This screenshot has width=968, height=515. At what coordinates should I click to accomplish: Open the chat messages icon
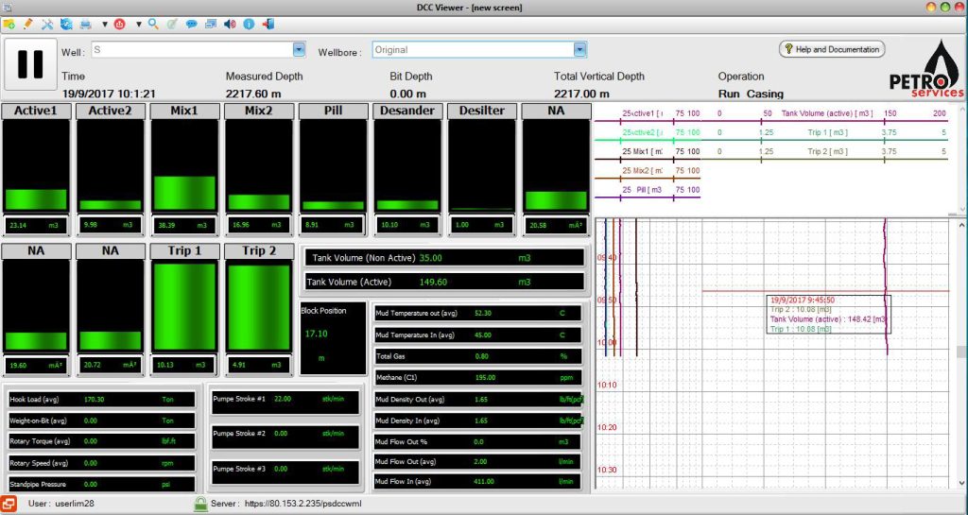[x=192, y=23]
